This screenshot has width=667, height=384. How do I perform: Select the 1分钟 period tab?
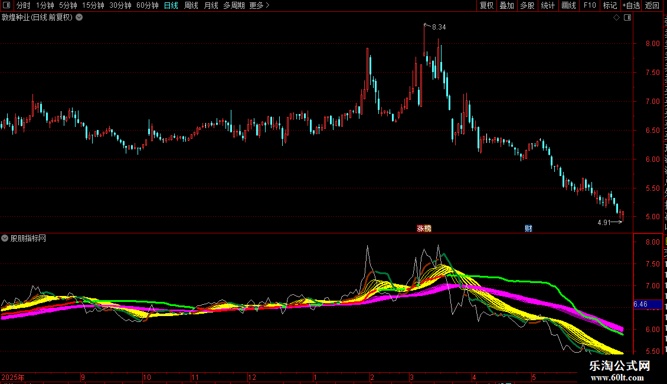(45, 5)
